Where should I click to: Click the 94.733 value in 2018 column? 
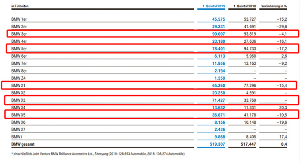click(x=250, y=49)
